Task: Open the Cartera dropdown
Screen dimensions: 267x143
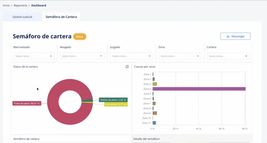Action: point(228,56)
